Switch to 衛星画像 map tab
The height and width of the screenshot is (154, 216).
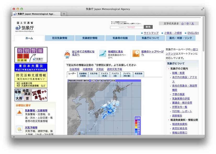click(139, 75)
